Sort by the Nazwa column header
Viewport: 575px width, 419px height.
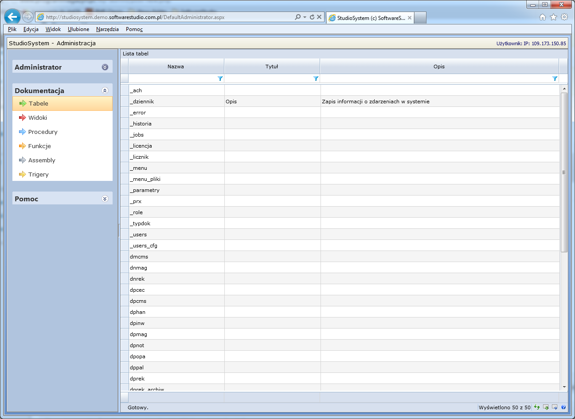176,67
